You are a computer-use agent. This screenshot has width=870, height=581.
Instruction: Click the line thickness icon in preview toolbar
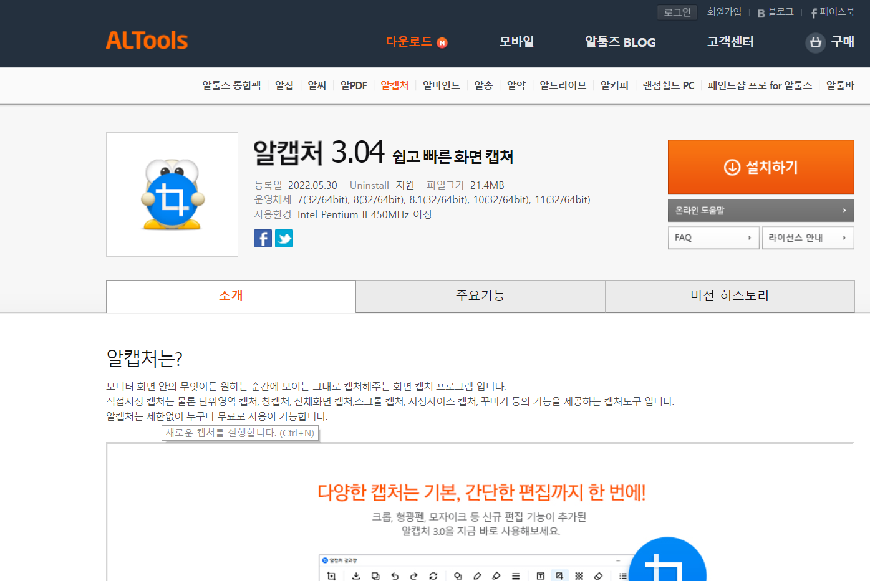[x=516, y=576]
